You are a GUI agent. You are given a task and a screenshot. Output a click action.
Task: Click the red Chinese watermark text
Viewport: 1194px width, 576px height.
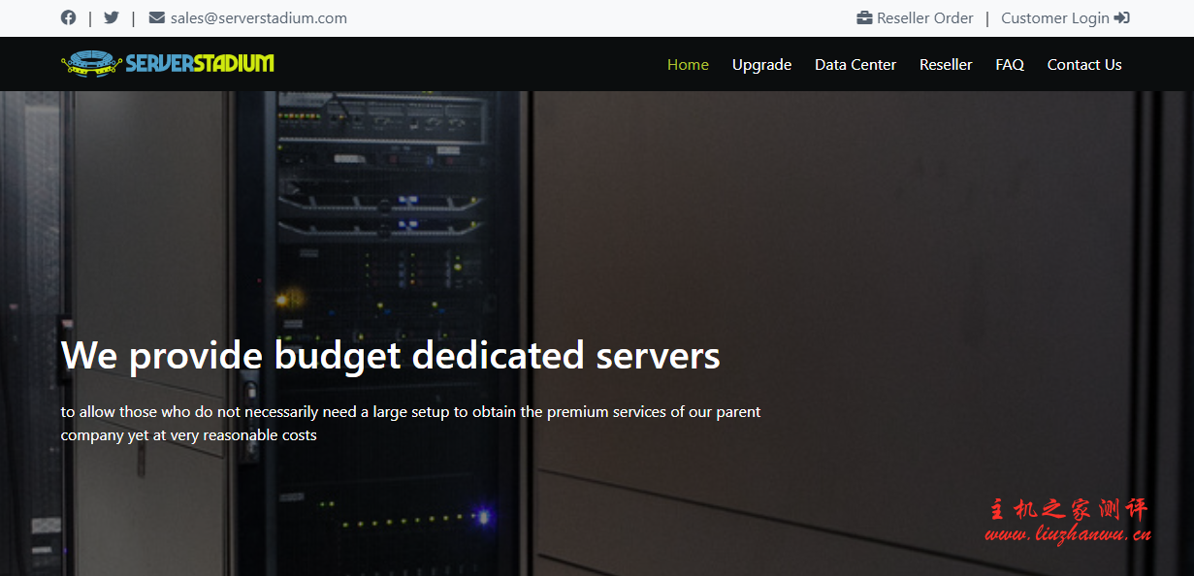tap(1068, 510)
